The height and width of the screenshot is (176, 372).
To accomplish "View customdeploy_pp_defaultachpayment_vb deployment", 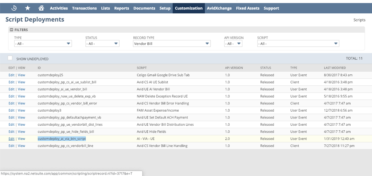I will point(21,118).
